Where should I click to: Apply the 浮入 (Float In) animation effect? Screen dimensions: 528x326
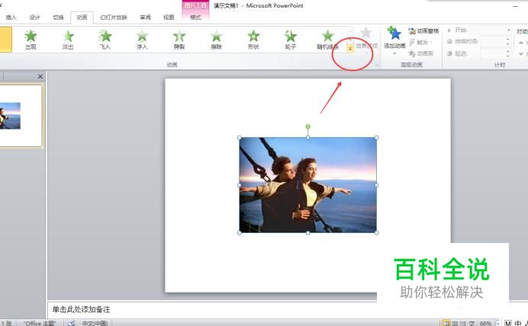(x=142, y=40)
